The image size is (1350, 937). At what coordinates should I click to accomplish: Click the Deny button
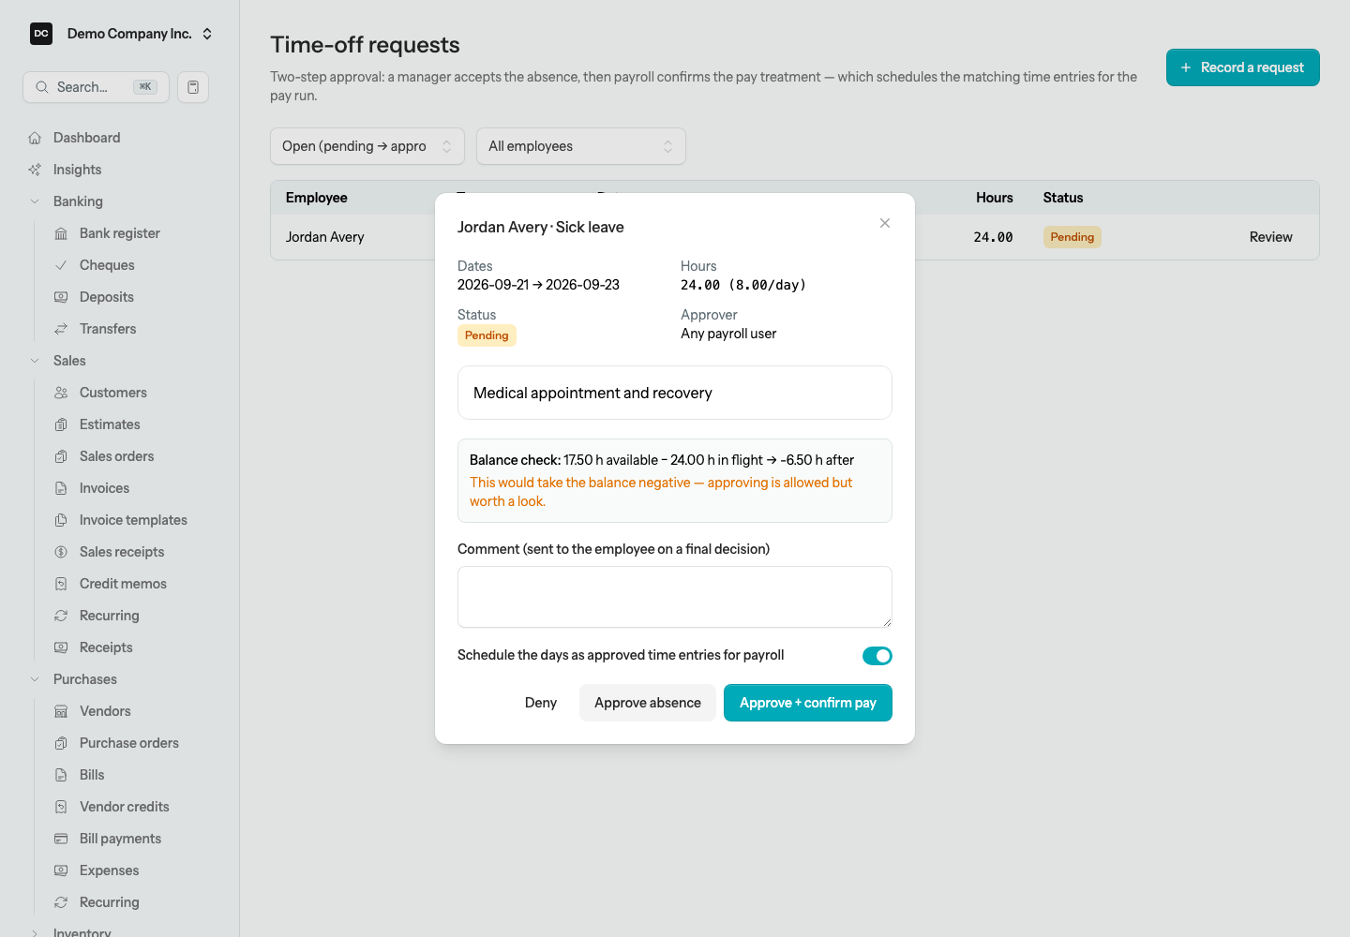coord(541,703)
